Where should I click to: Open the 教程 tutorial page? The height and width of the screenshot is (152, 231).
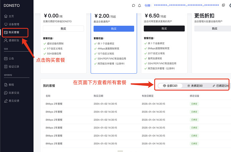(x=11, y=84)
